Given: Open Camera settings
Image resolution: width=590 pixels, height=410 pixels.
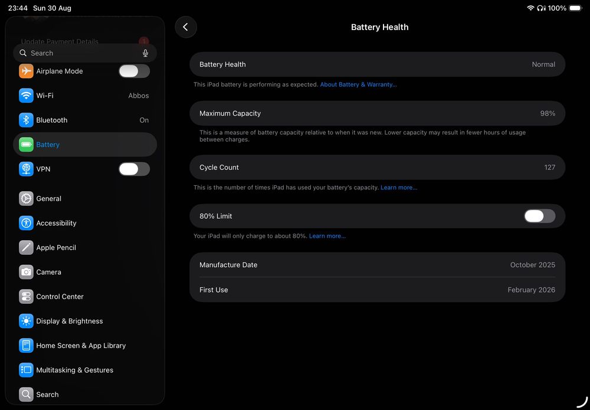Looking at the screenshot, I should [85, 272].
